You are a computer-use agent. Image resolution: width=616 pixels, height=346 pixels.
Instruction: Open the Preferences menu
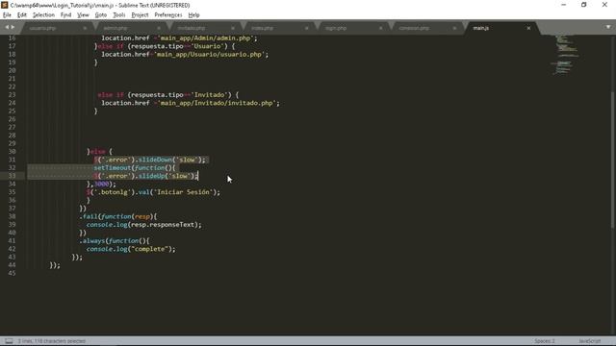(x=168, y=15)
